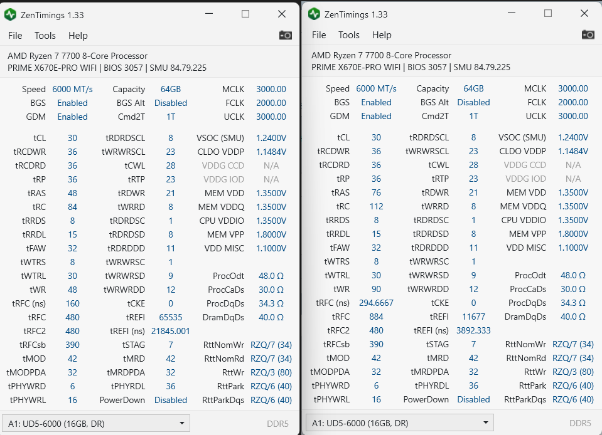Expand the A1 memory slot dropdown in left window
This screenshot has width=602, height=435.
[x=95, y=424]
